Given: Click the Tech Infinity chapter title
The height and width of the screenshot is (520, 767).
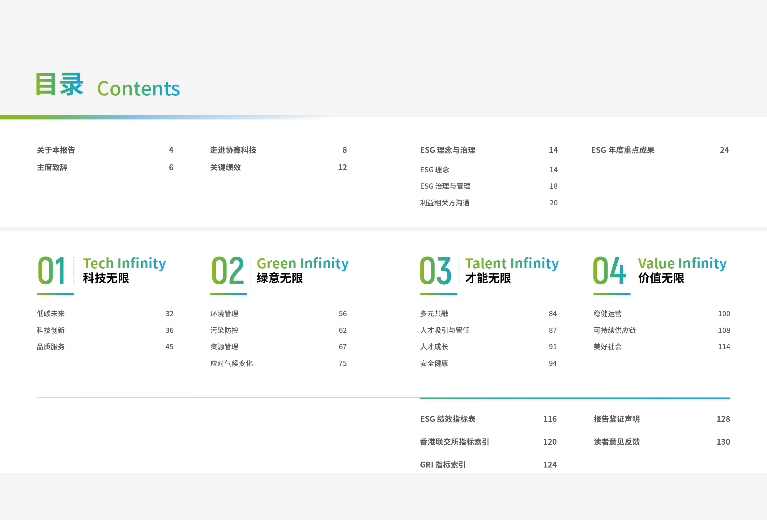Looking at the screenshot, I should pyautogui.click(x=124, y=263).
